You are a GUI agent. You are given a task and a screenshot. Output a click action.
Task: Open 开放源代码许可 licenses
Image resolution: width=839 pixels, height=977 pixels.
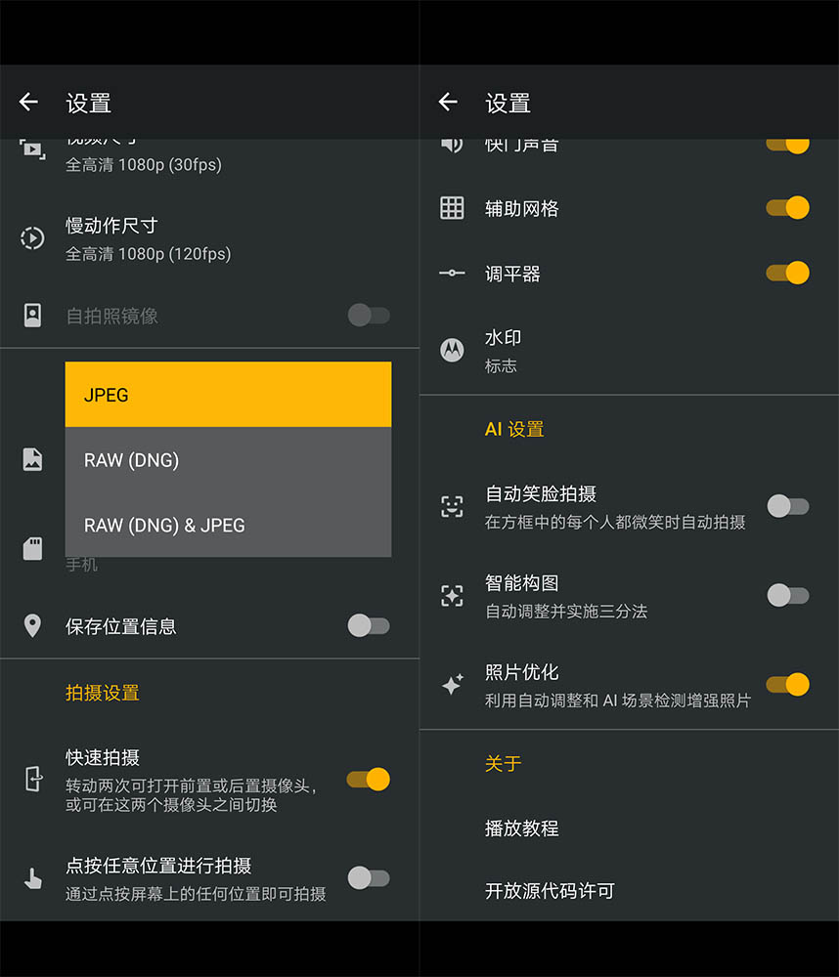point(550,890)
